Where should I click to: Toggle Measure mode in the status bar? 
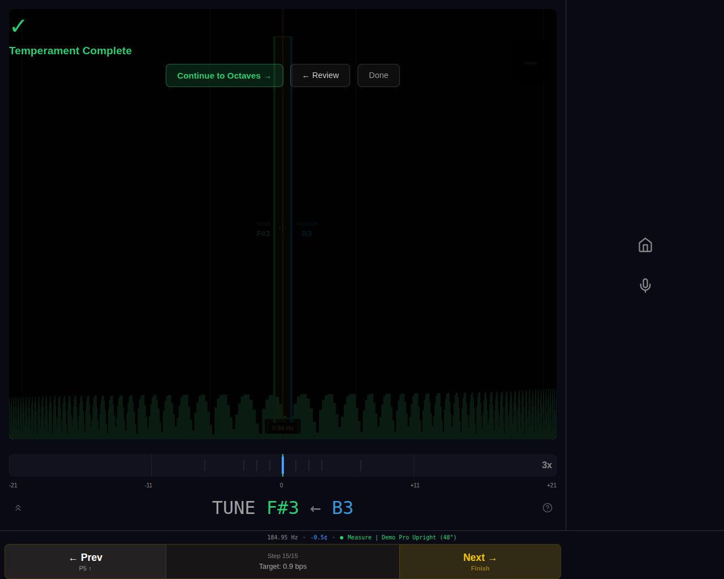[x=359, y=537]
